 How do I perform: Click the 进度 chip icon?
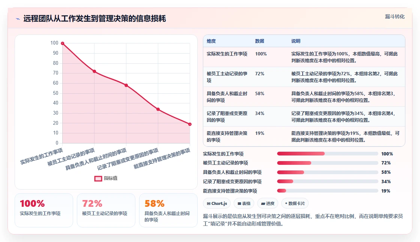click(x=263, y=204)
